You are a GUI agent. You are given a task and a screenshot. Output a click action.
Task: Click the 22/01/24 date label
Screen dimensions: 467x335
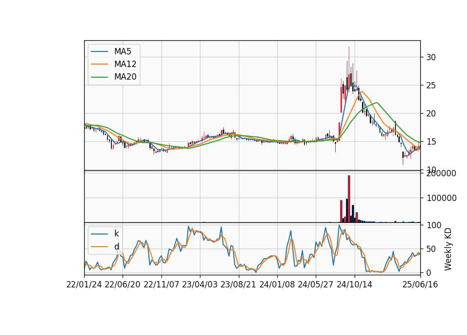click(84, 285)
